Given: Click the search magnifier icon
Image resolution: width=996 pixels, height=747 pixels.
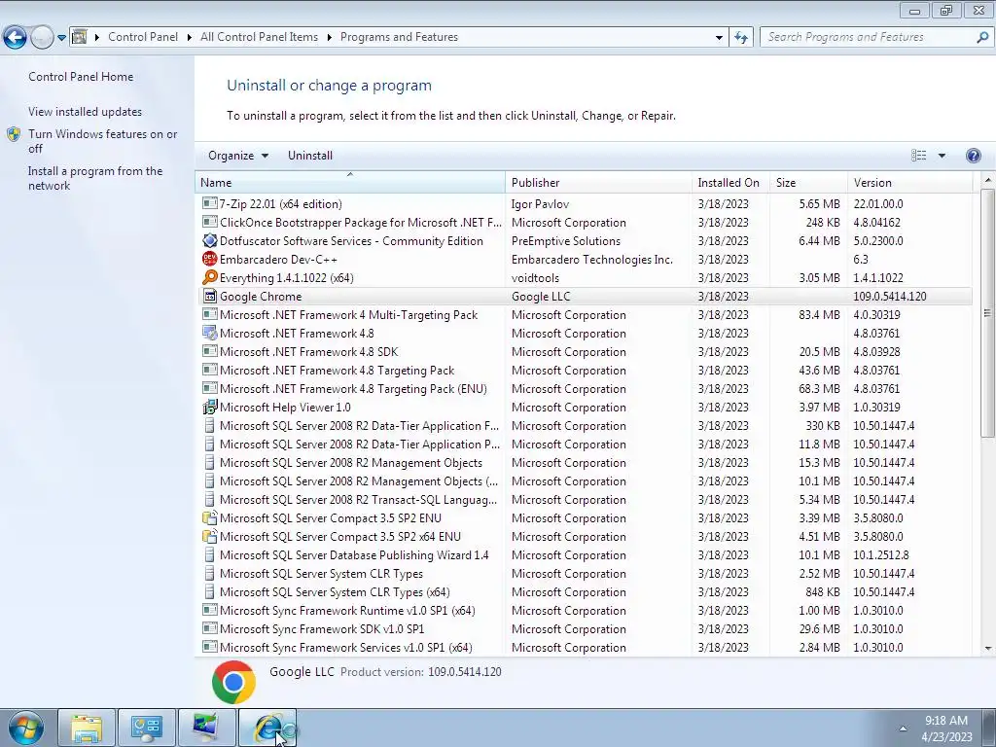Looking at the screenshot, I should (x=982, y=37).
